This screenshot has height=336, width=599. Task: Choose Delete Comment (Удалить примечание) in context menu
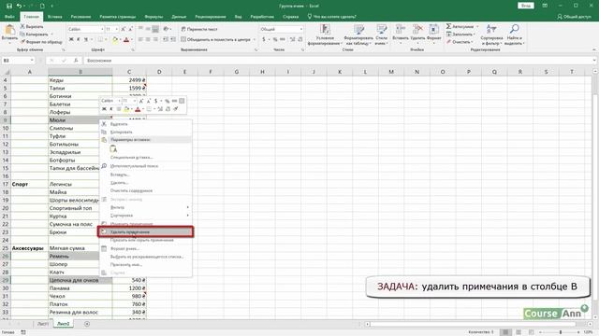click(145, 231)
